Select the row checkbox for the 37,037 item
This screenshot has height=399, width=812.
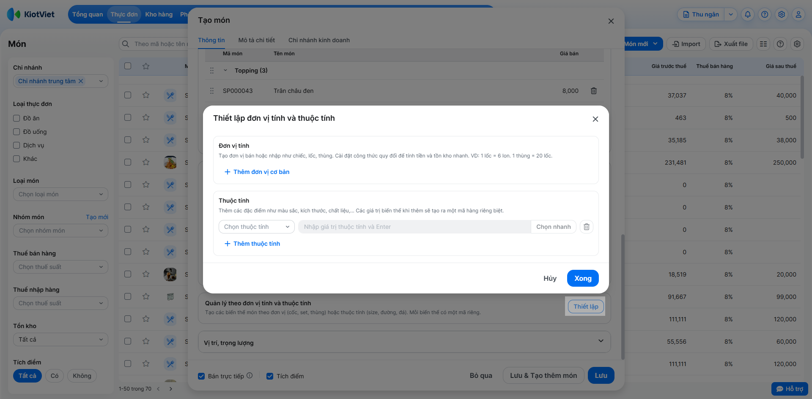point(128,95)
